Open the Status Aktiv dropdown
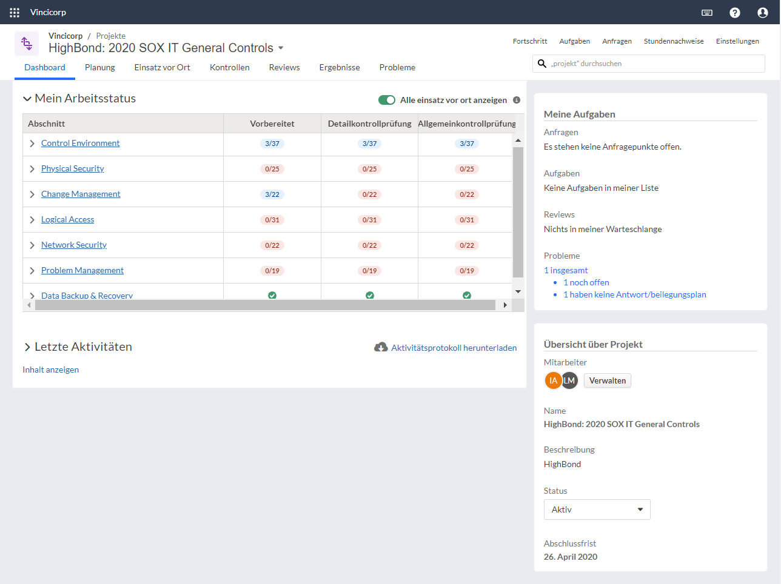 point(597,509)
